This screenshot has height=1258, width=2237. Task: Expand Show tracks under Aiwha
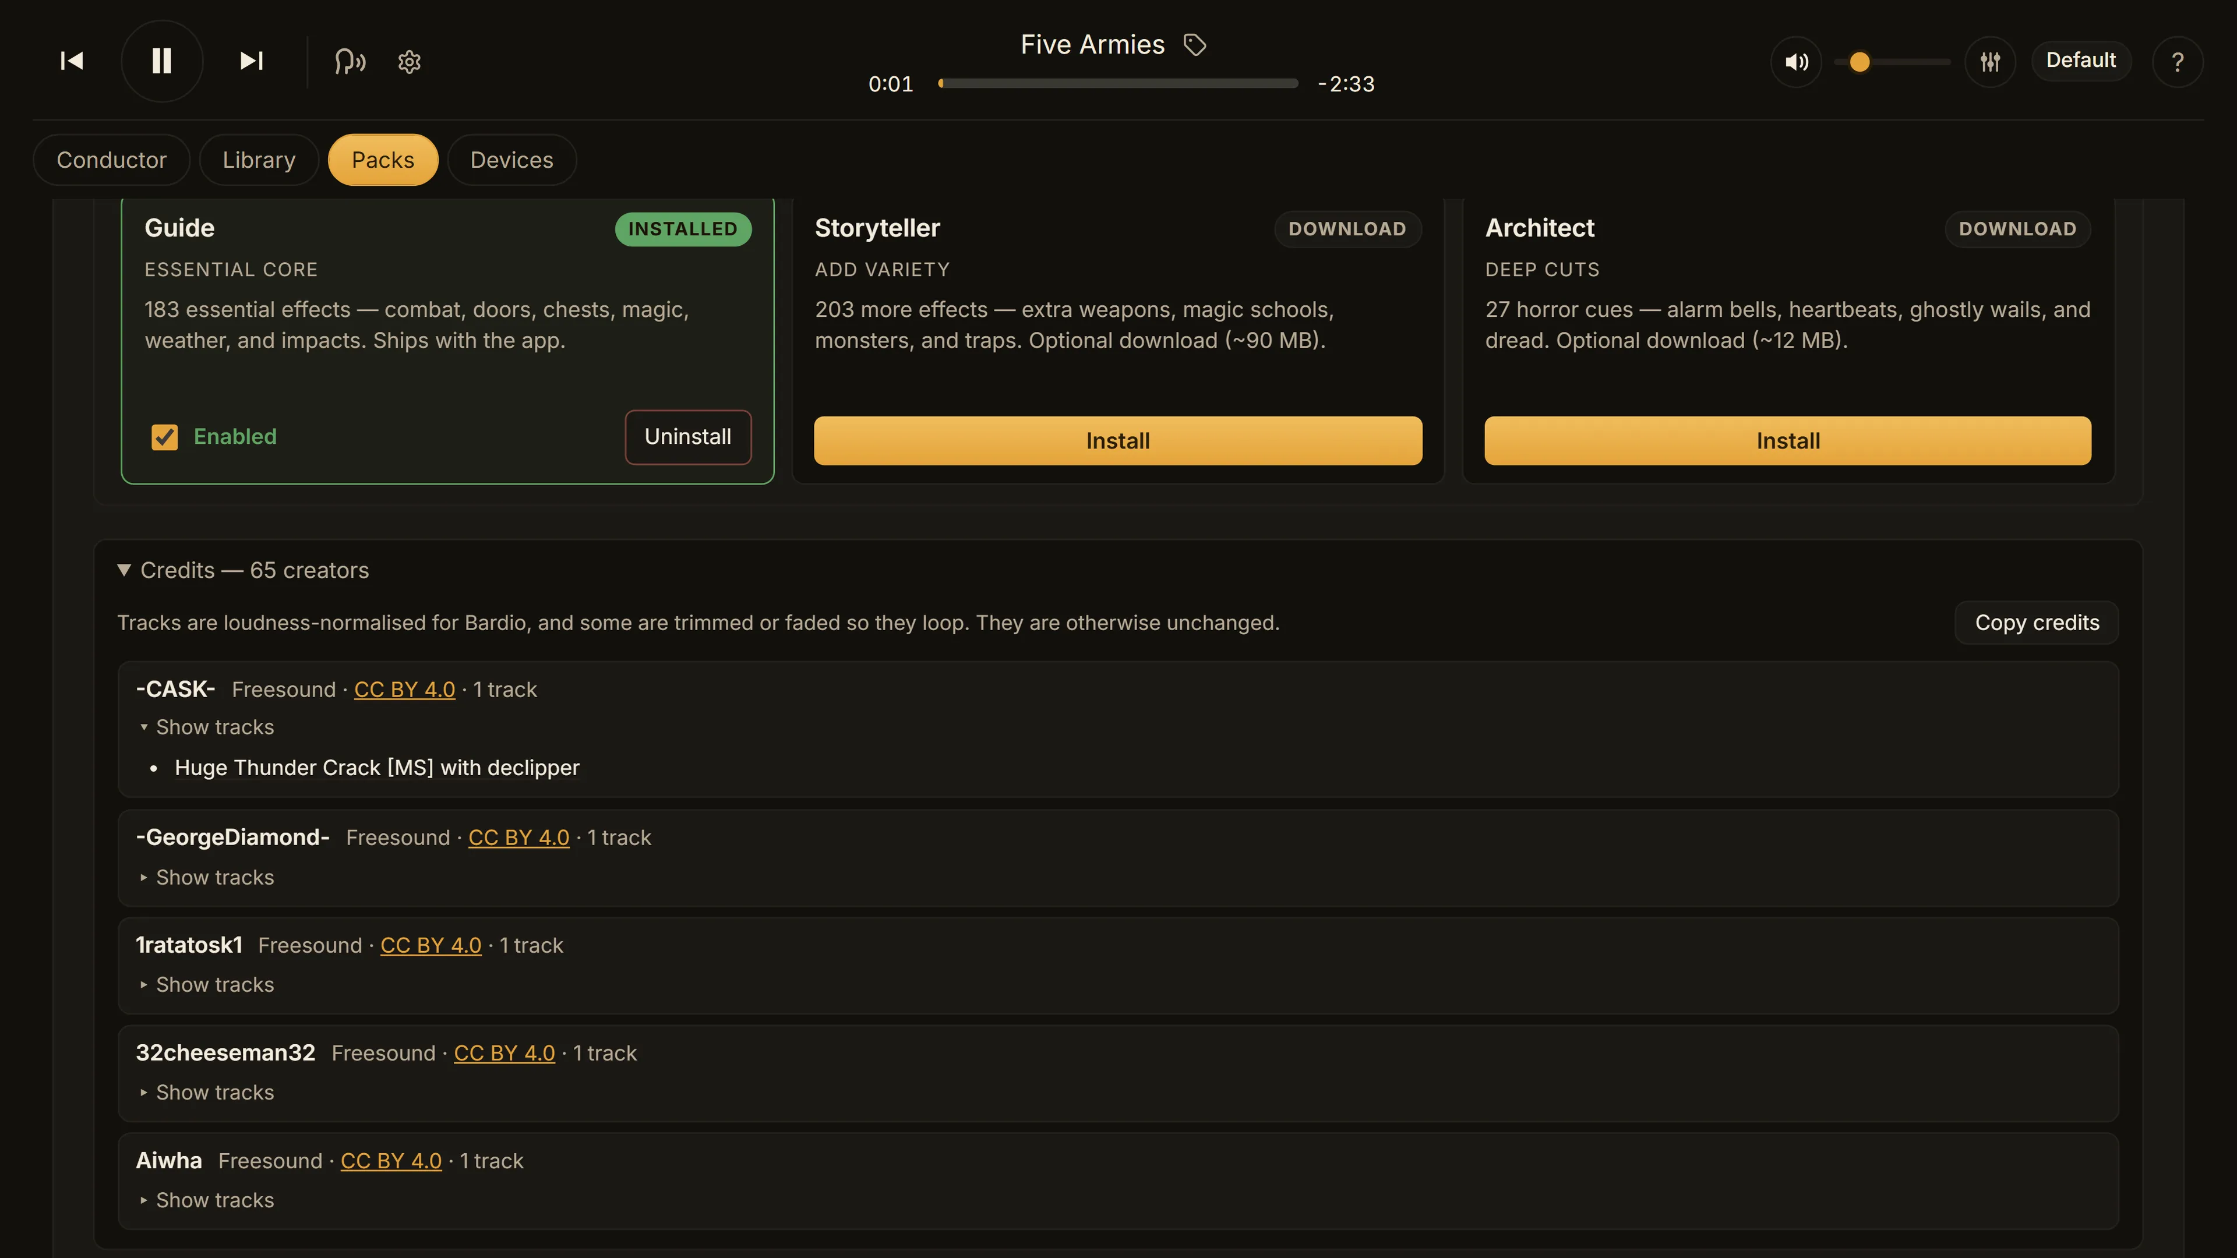coord(207,1201)
